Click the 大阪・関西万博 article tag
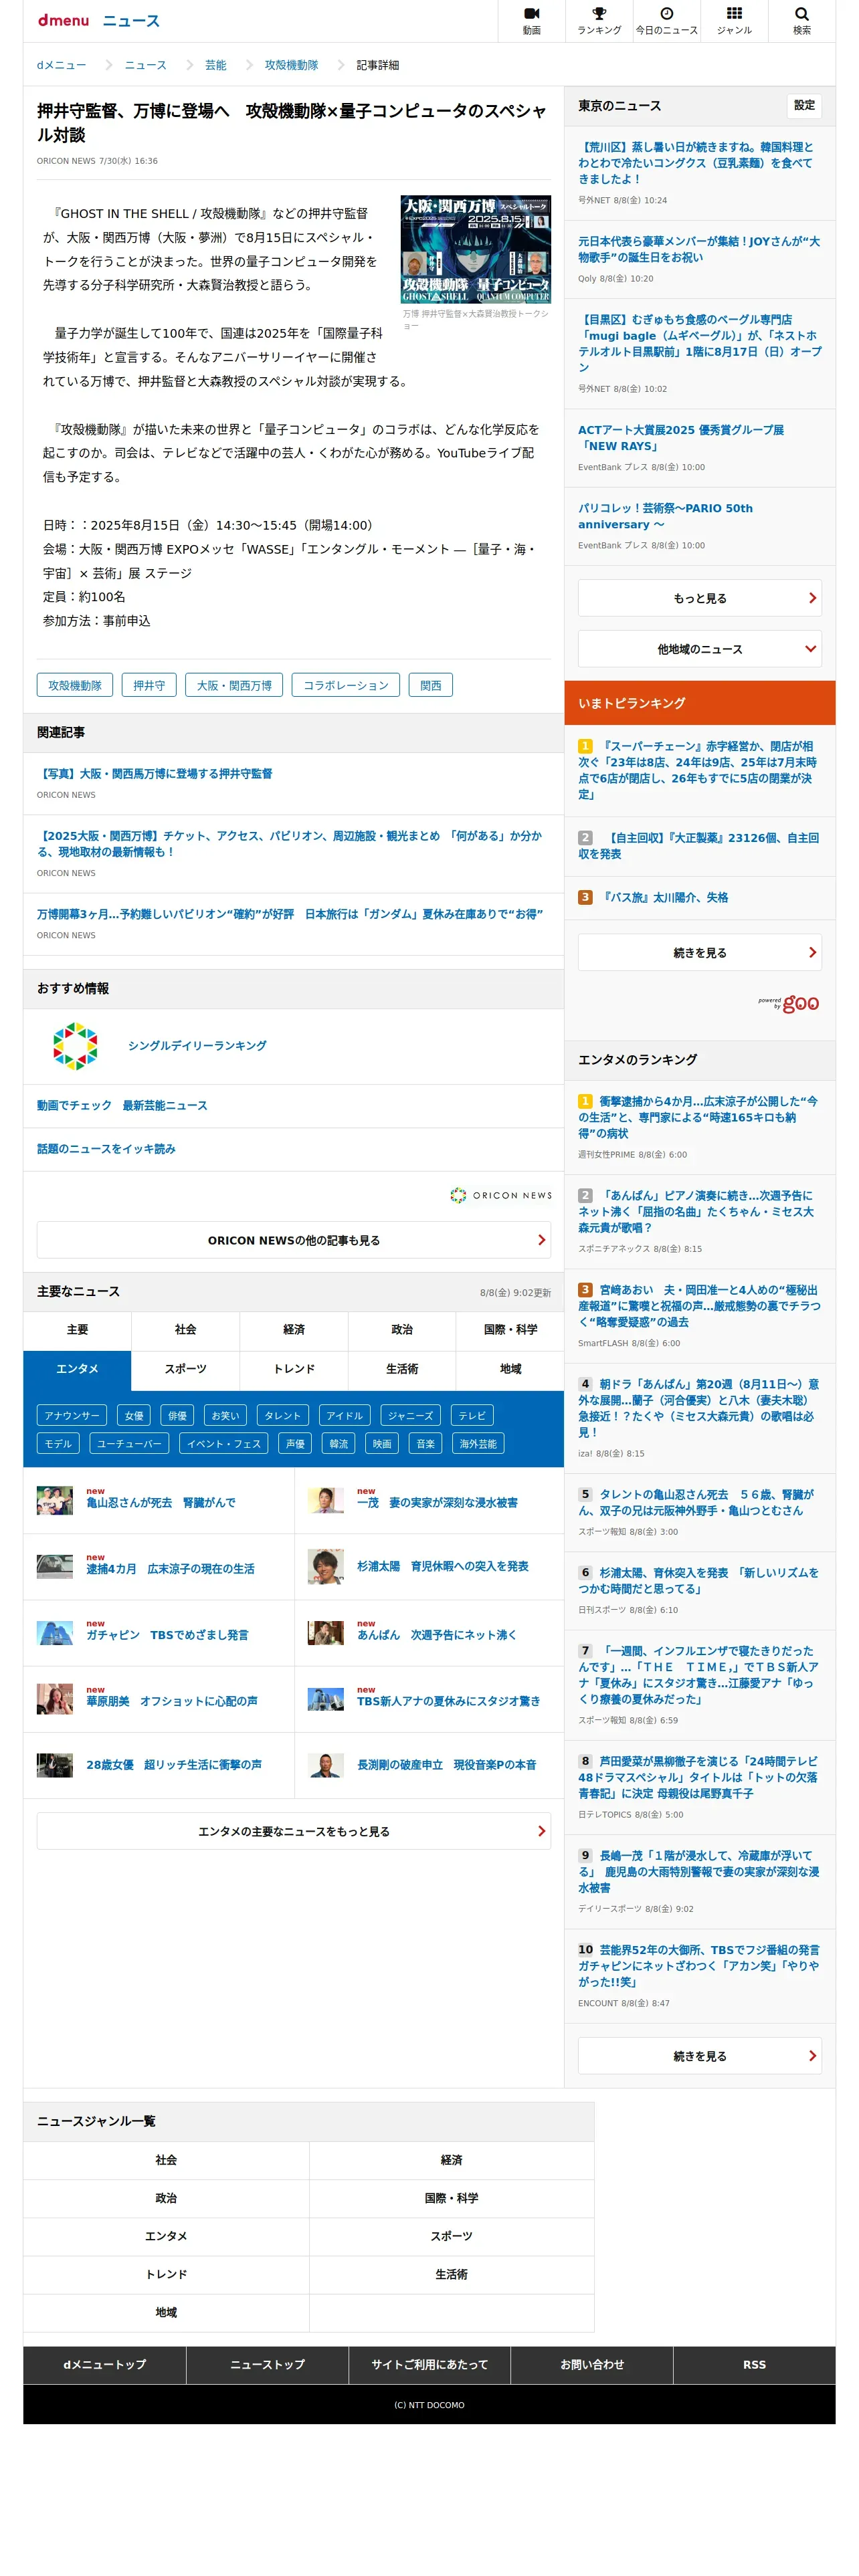Screen dimensions: 859x2576 click(234, 685)
